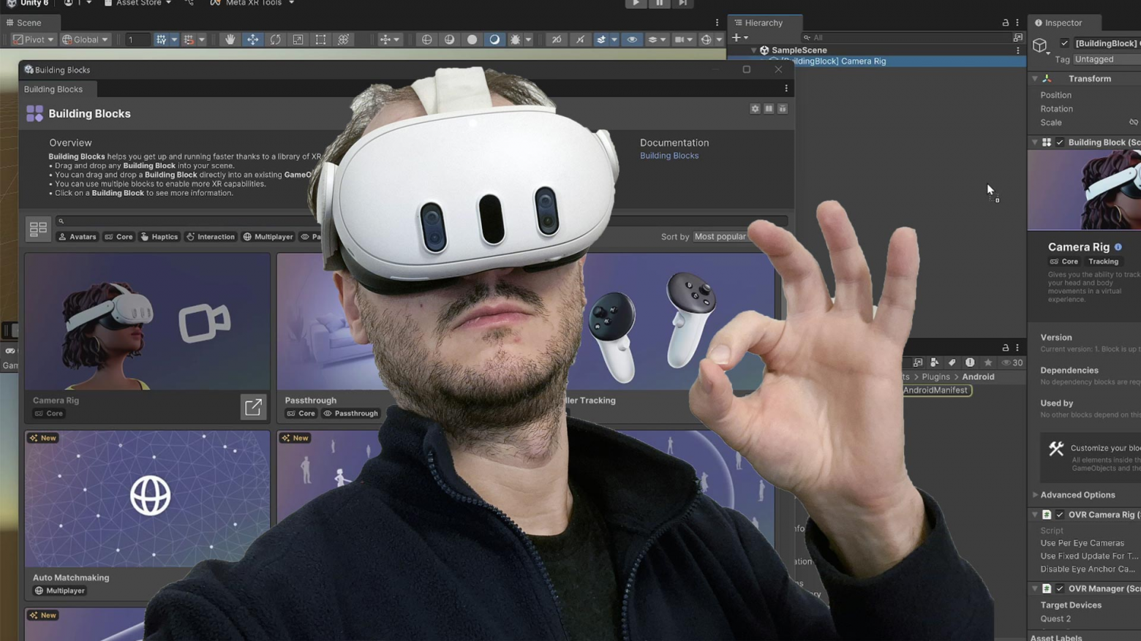Collapse the Transform component

1035,79
